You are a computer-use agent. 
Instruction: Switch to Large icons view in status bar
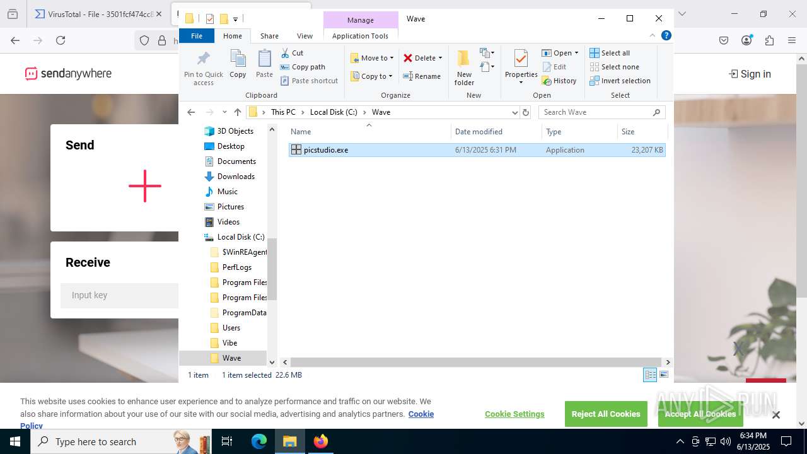pyautogui.click(x=664, y=375)
